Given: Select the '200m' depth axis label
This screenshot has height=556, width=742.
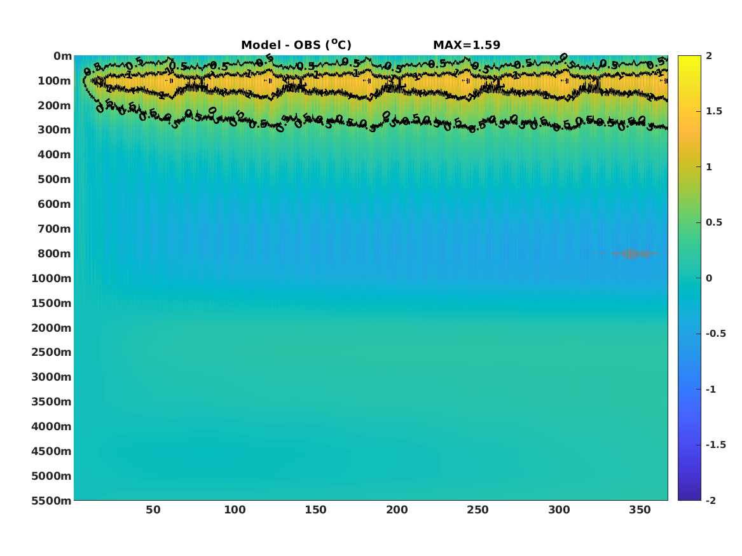Looking at the screenshot, I should pyautogui.click(x=55, y=105).
